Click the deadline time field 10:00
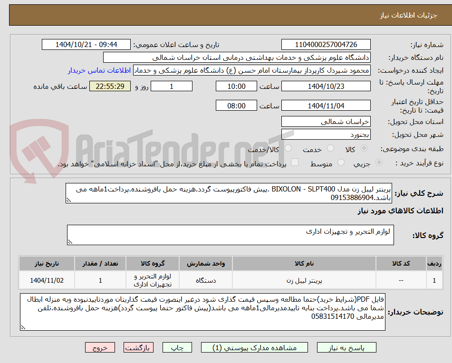Image resolution: width=452 pixels, height=363 pixels. coord(236,86)
